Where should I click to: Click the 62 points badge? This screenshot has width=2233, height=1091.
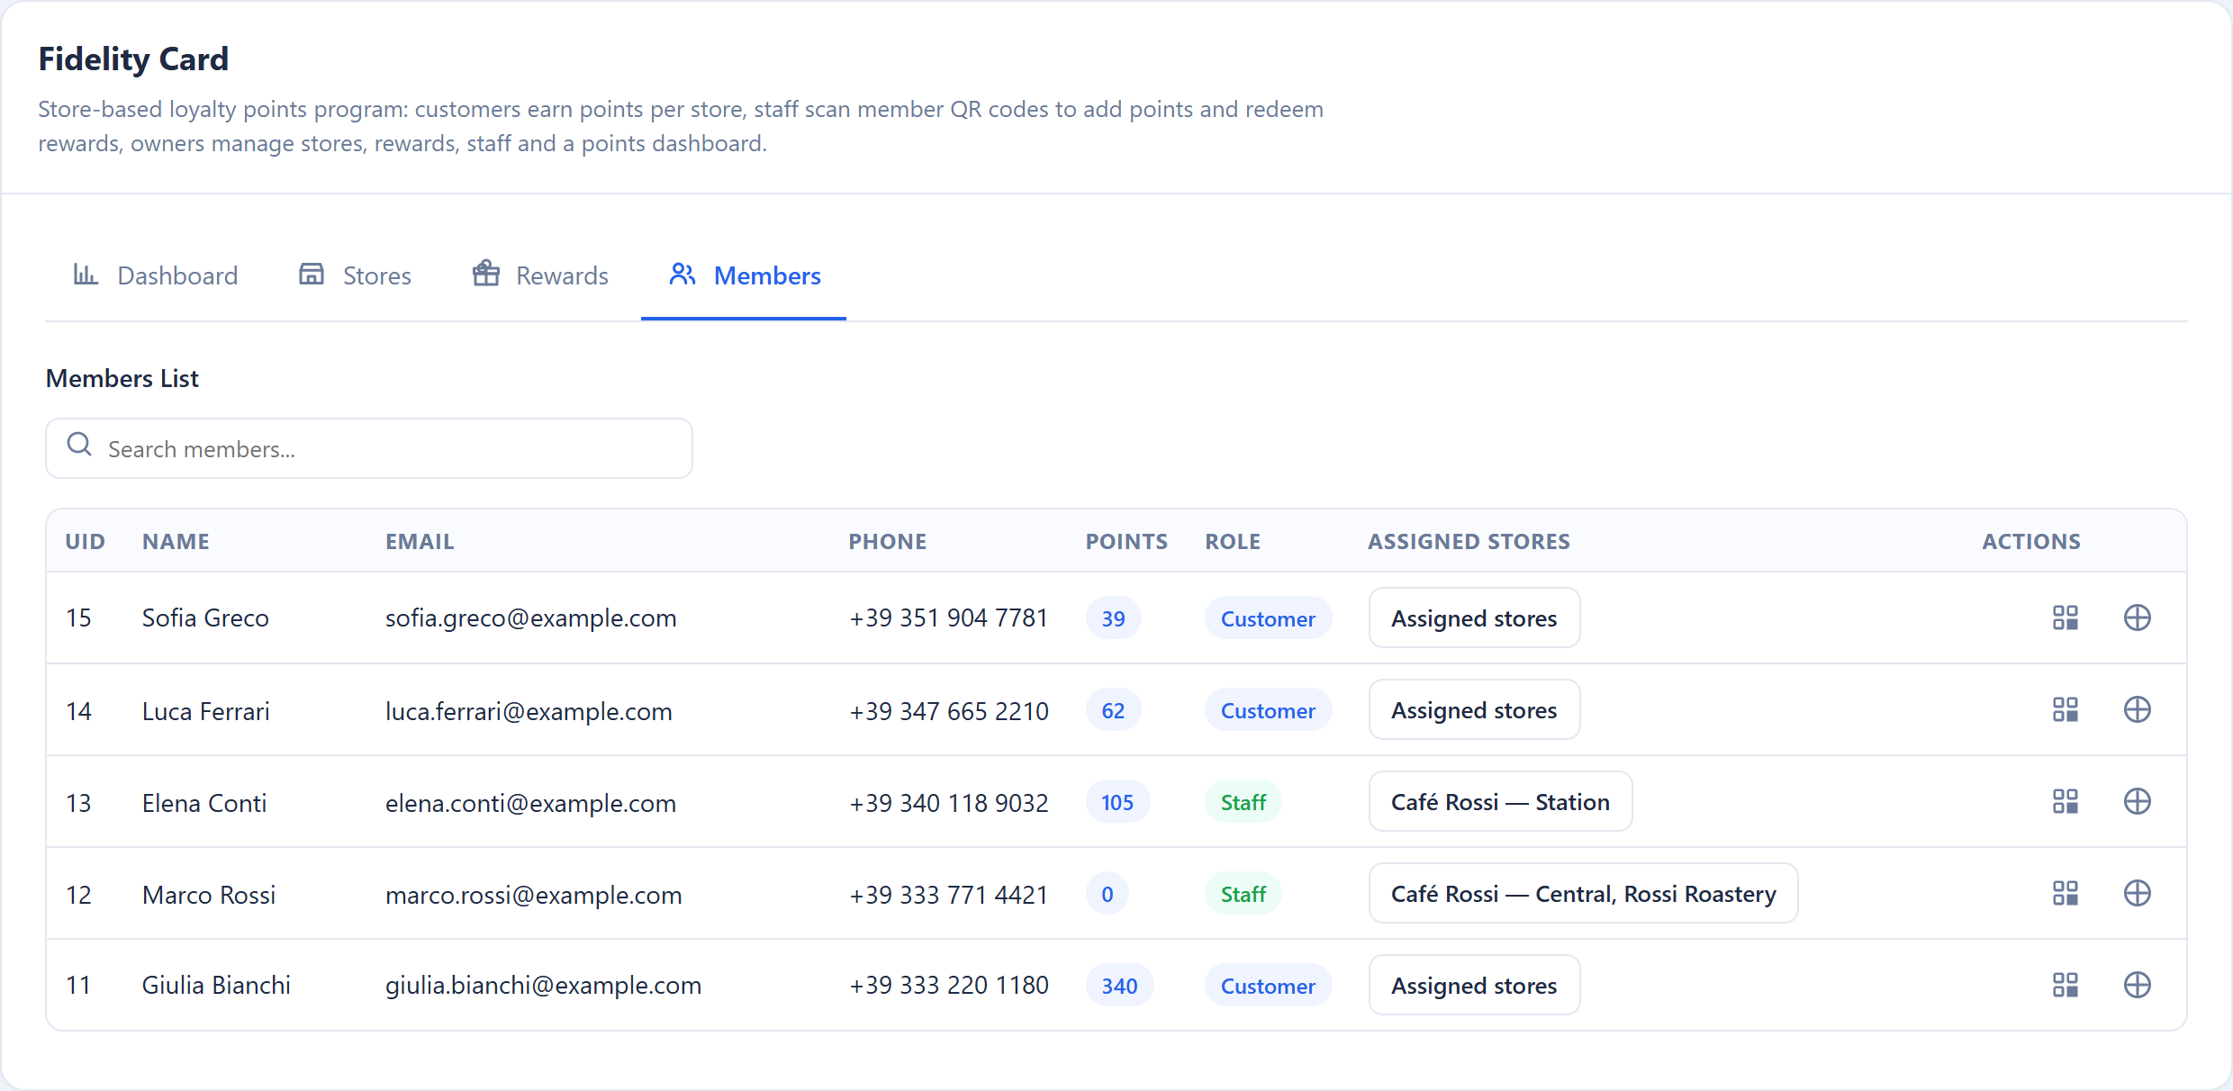[1113, 710]
